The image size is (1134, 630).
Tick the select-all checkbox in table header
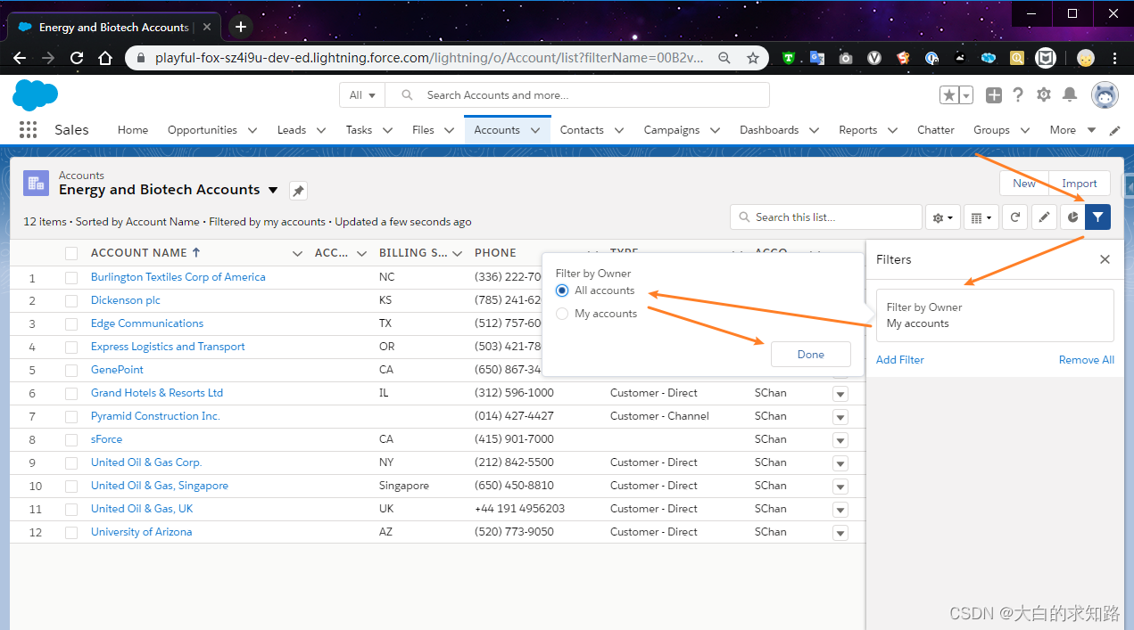[71, 253]
